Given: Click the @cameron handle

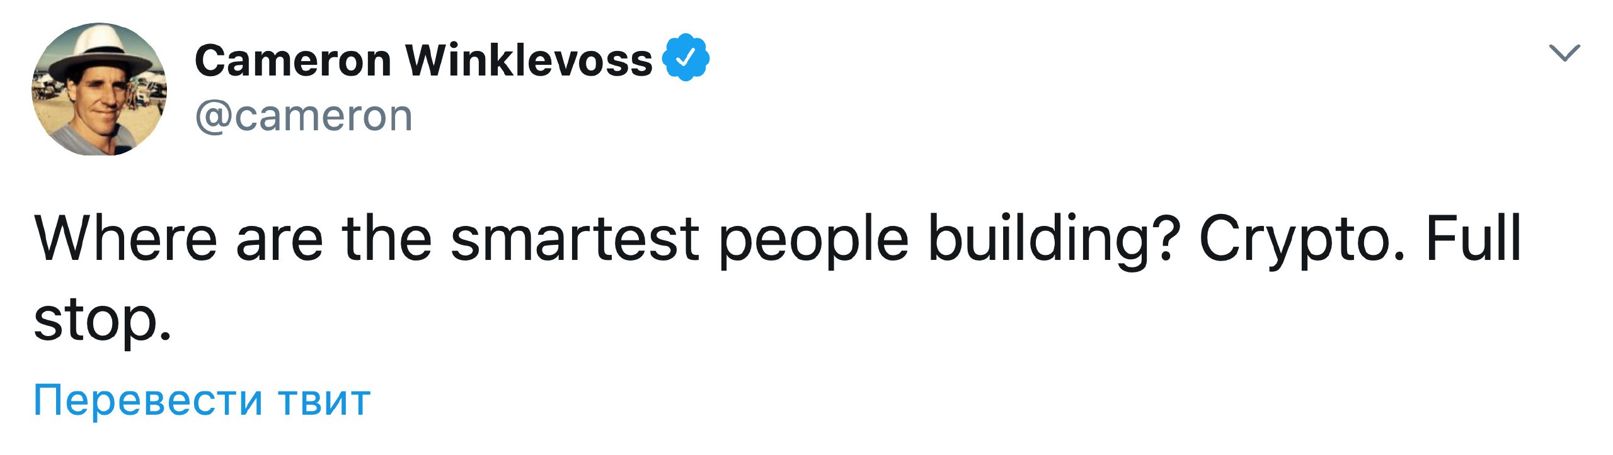Looking at the screenshot, I should (304, 116).
